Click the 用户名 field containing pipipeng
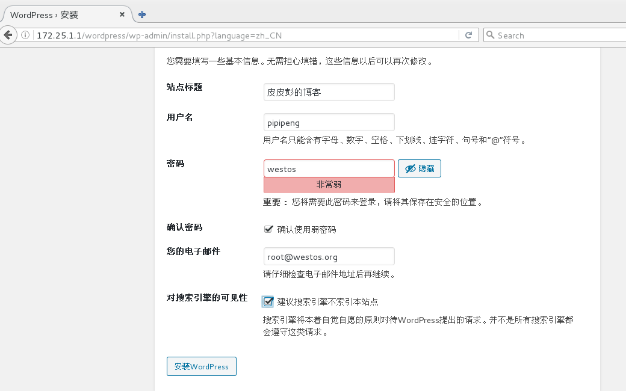Viewport: 626px width, 391px height. pos(329,123)
